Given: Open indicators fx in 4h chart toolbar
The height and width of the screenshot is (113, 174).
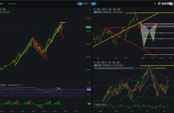Looking at the screenshot, I should tap(110, 9).
